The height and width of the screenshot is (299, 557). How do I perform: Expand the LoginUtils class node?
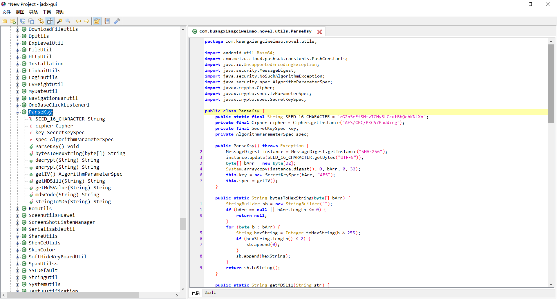click(17, 78)
